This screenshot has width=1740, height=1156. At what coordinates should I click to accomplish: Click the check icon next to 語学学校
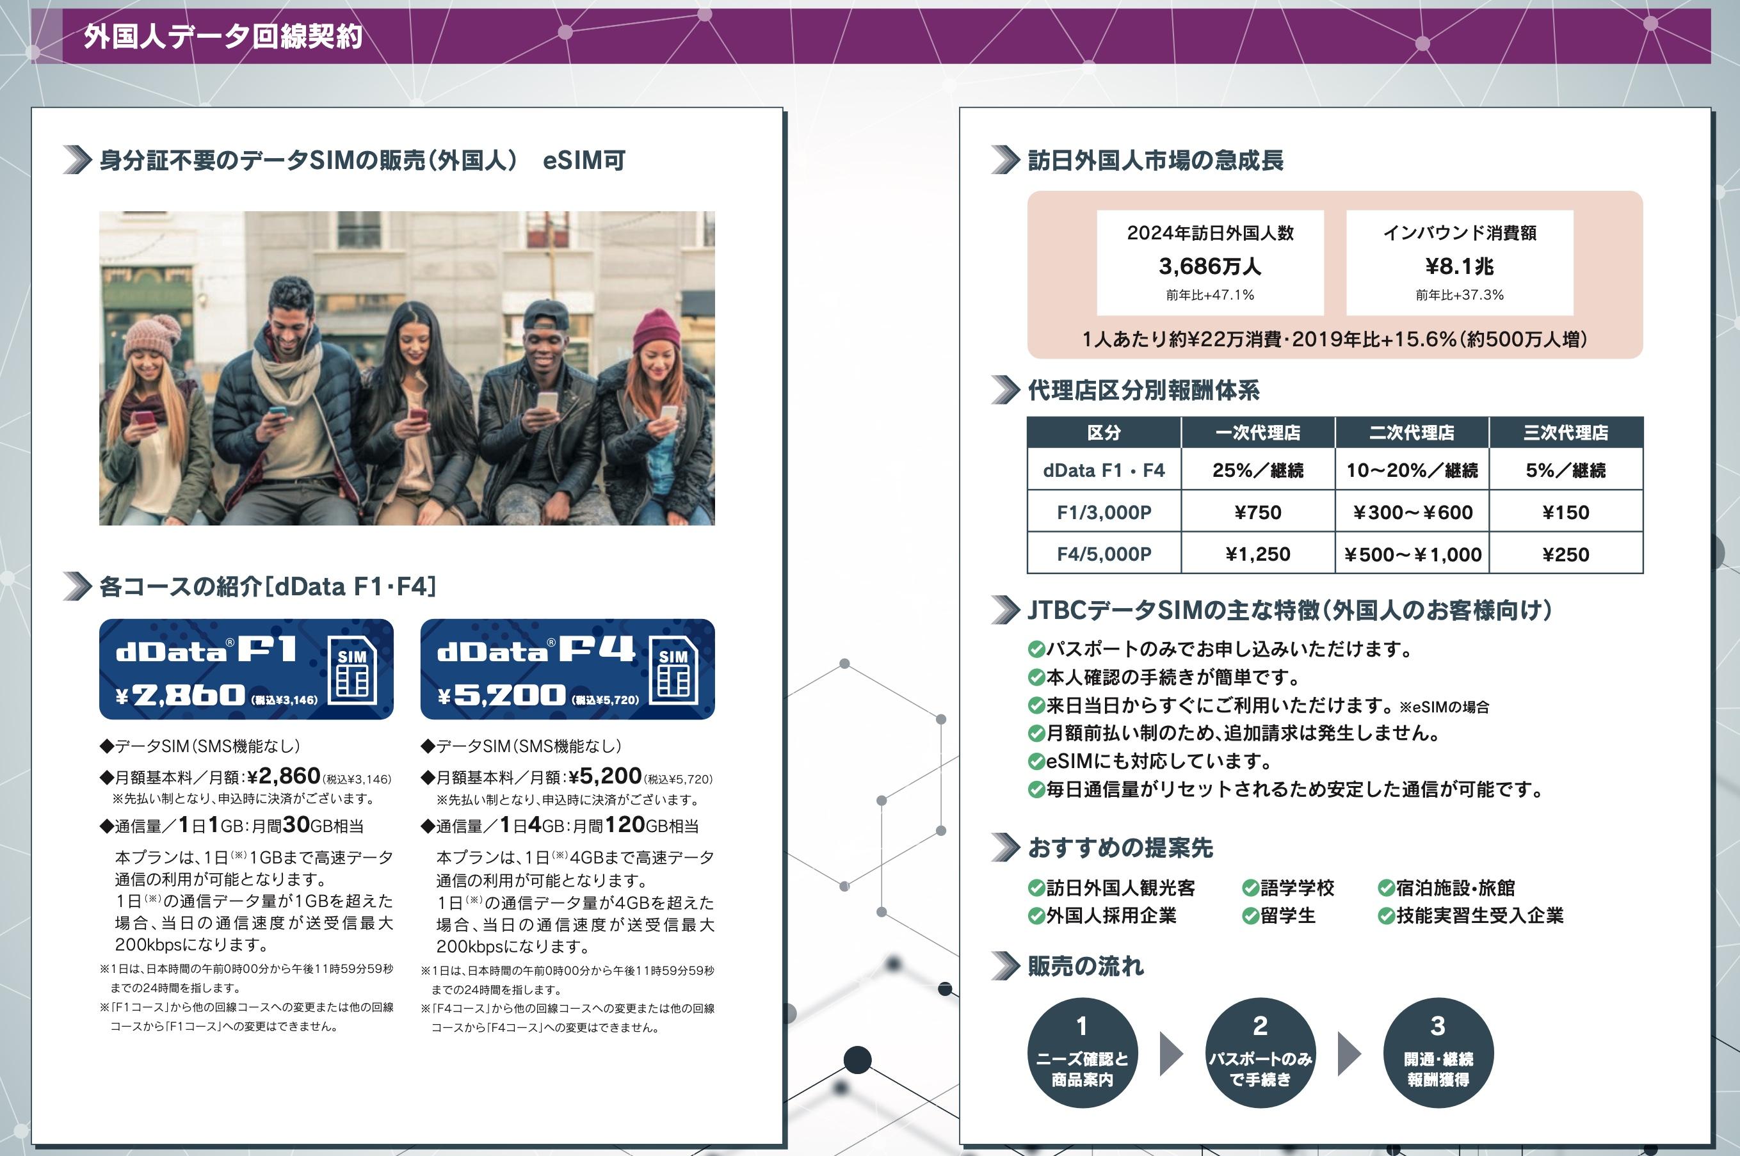tap(1250, 888)
